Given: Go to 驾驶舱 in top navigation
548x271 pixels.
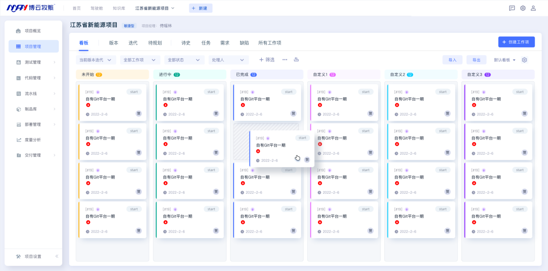Looking at the screenshot, I should coord(97,8).
